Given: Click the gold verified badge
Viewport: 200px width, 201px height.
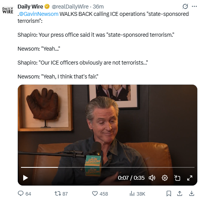Looking at the screenshot, I should (x=47, y=7).
